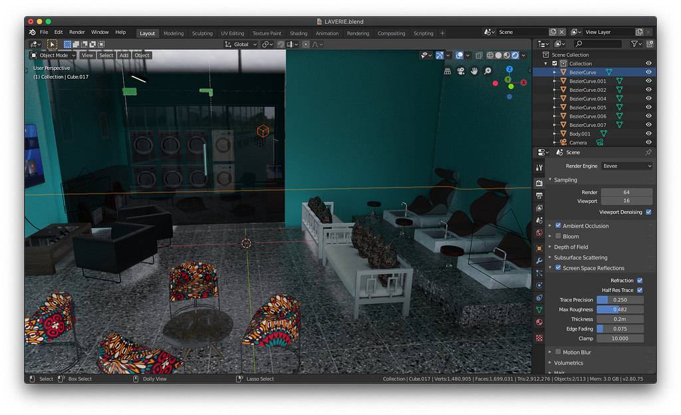Open the Blender logo application menu
Screen dimensions: 681x415
[32, 32]
